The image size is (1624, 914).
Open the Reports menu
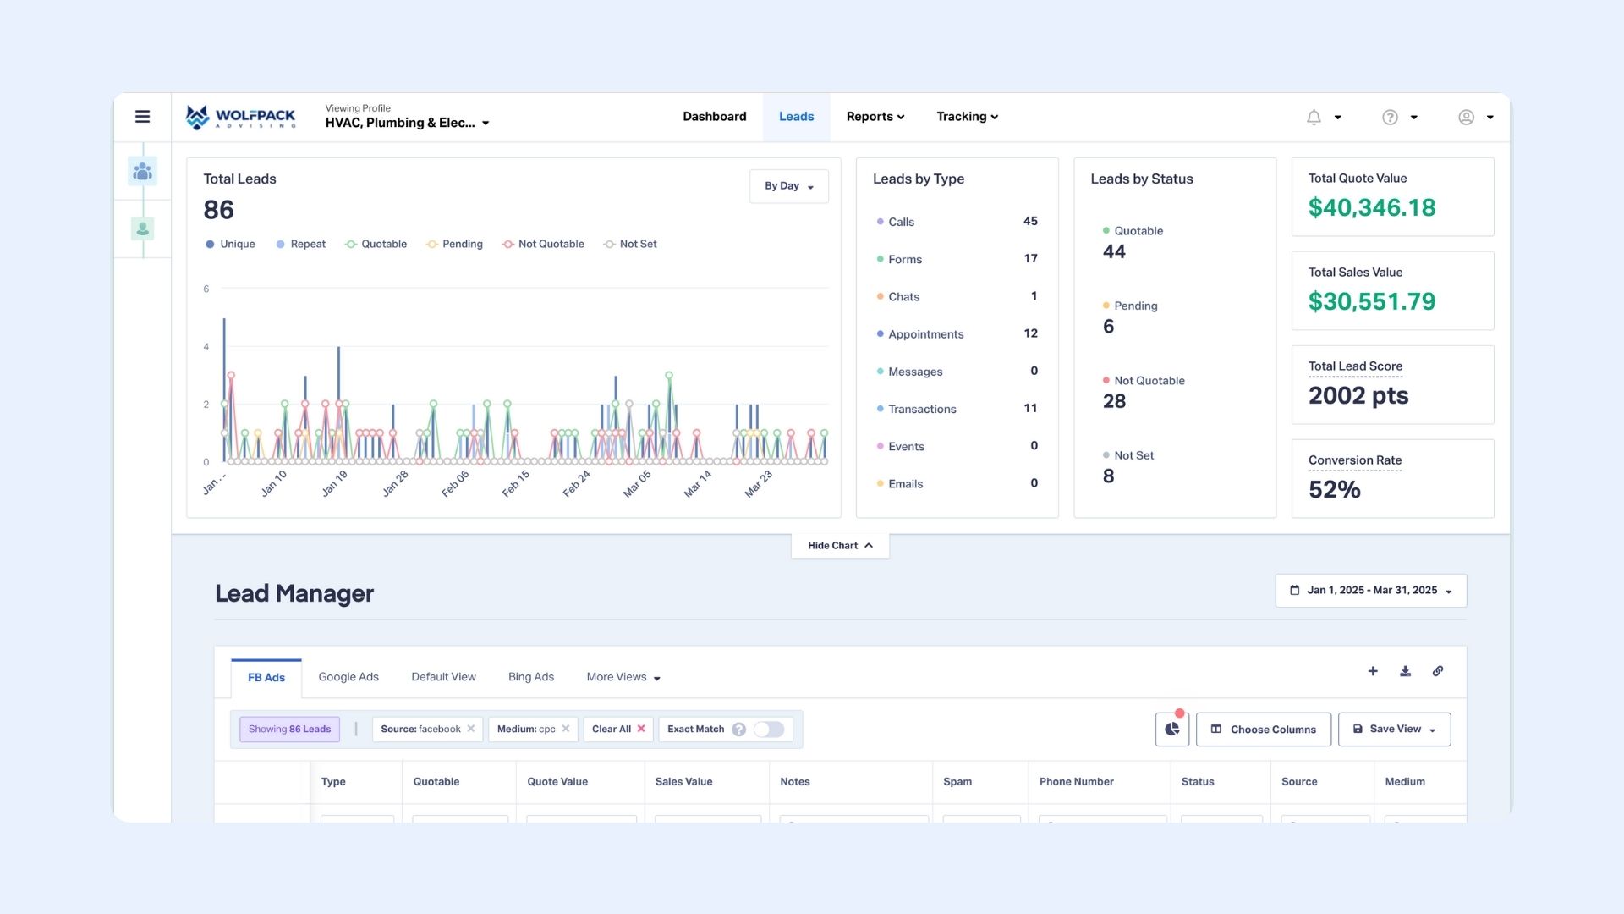(875, 117)
